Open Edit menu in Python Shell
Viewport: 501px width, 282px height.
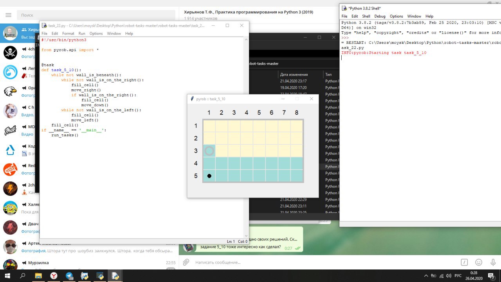click(x=355, y=16)
